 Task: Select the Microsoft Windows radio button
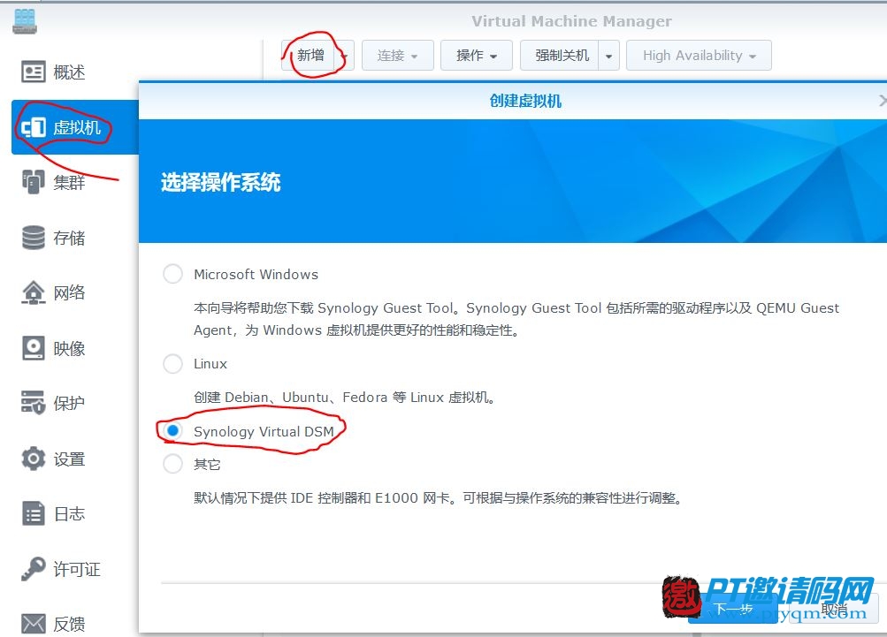point(172,274)
